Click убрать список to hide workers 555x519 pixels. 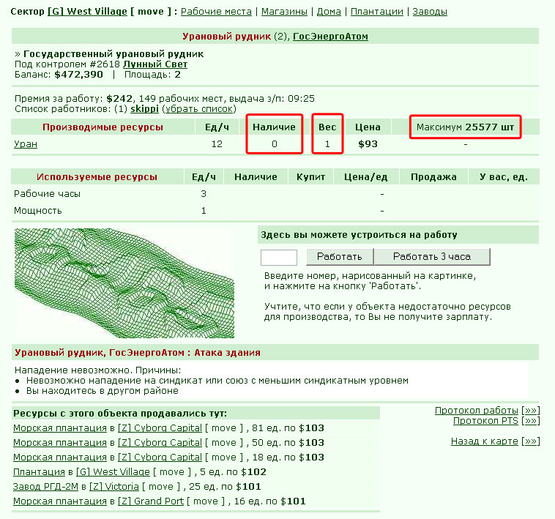point(199,108)
